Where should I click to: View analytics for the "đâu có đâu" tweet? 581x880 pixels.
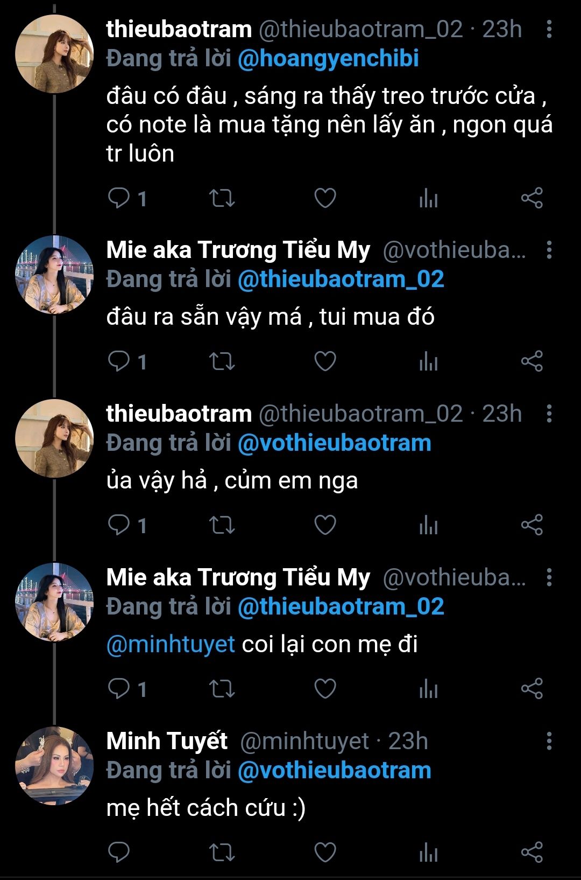[428, 198]
